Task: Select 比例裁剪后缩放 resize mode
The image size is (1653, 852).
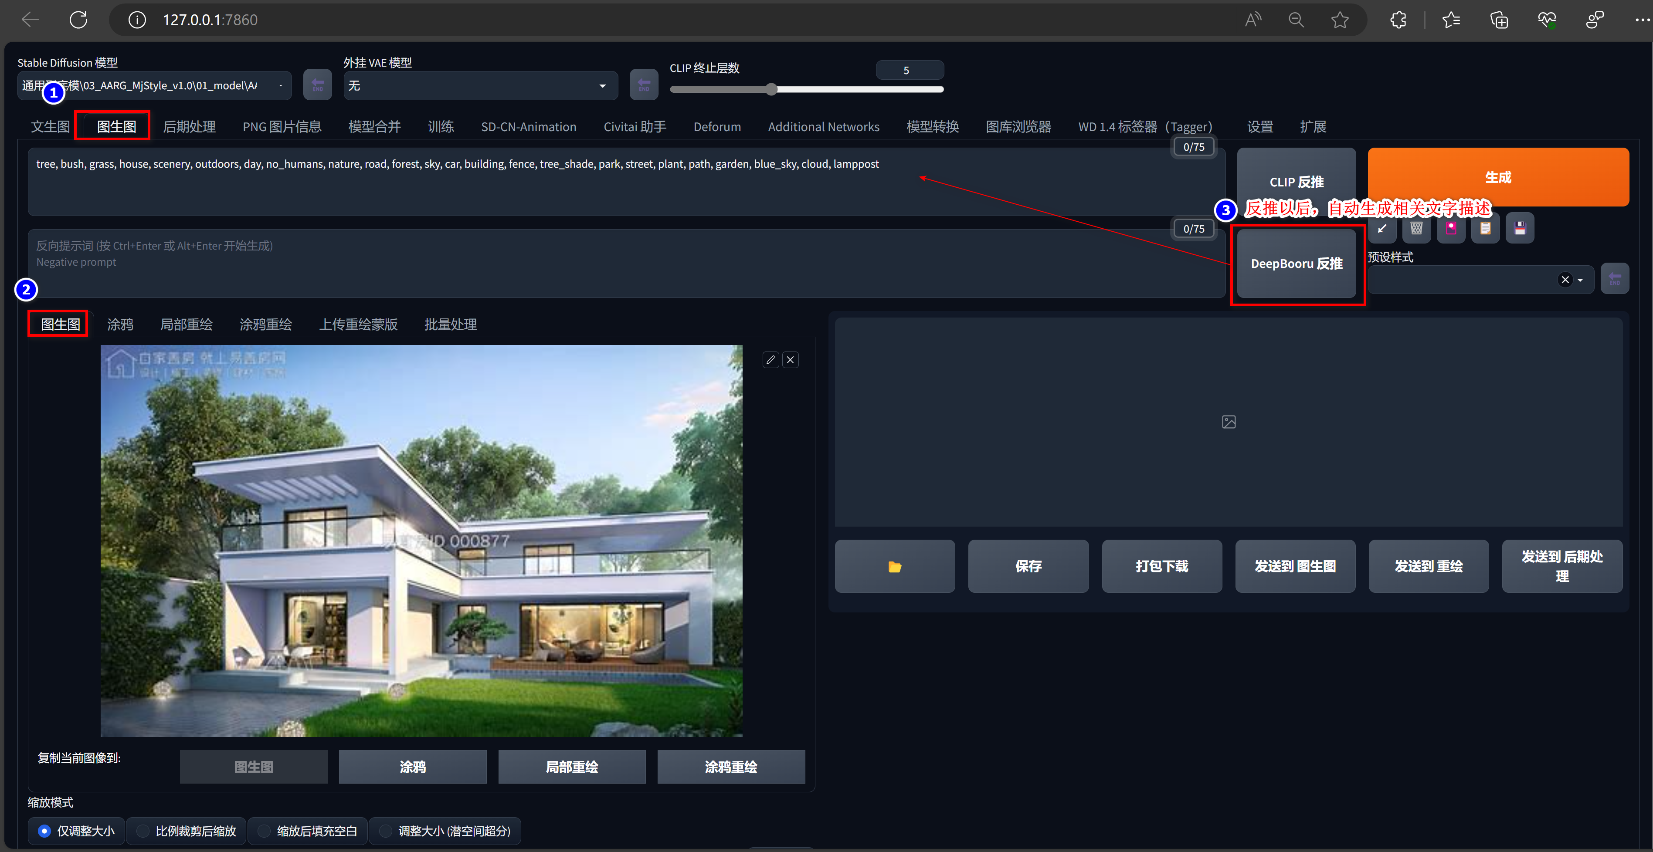Action: coord(143,831)
